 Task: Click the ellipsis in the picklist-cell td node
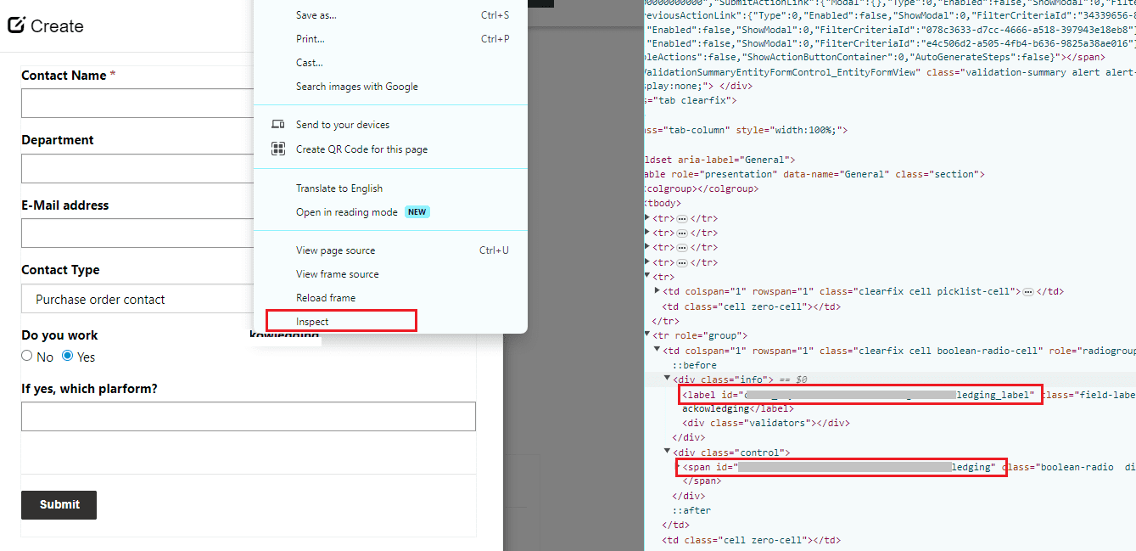pyautogui.click(x=1027, y=292)
